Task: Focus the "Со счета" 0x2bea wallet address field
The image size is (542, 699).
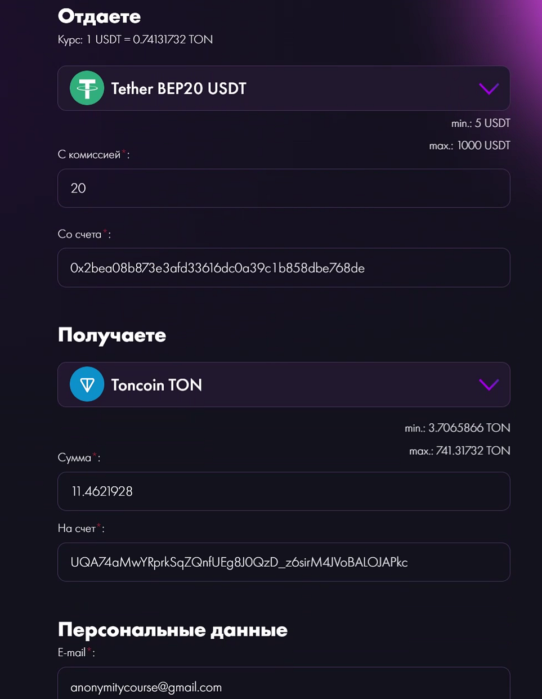Action: [x=284, y=267]
